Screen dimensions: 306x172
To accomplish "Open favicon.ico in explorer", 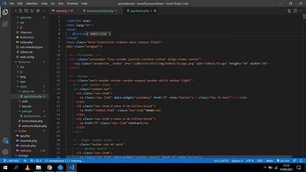I will 27,37.
